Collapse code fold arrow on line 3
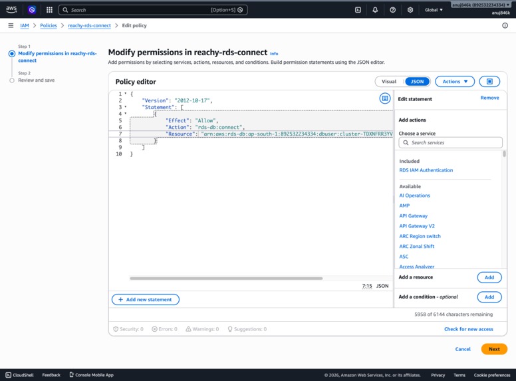516x381 pixels. pyautogui.click(x=126, y=107)
